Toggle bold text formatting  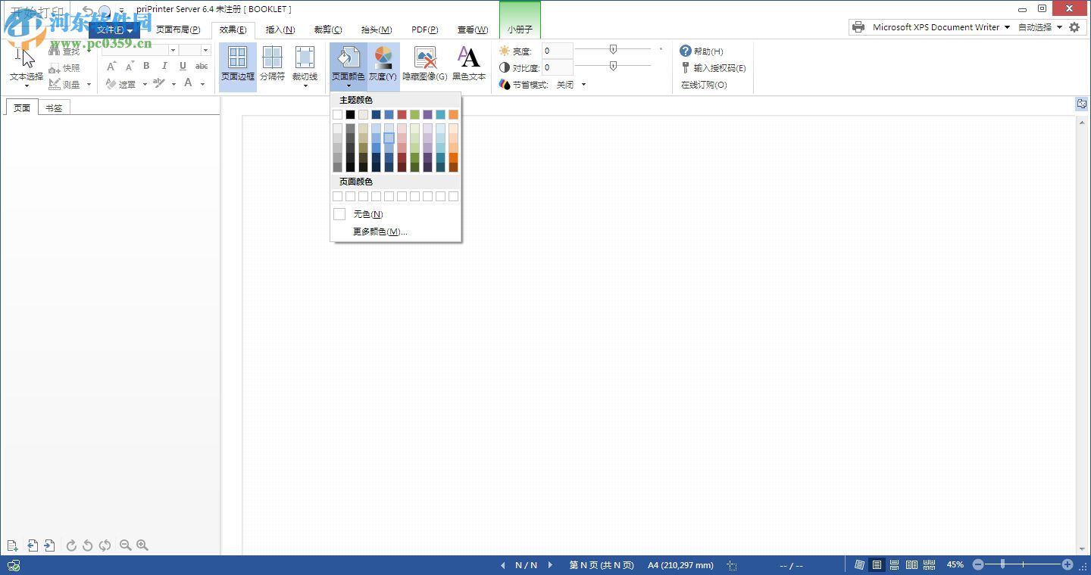145,67
